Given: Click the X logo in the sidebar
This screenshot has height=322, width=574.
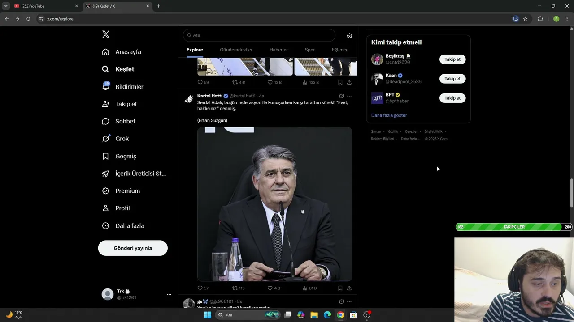Looking at the screenshot, I should (106, 34).
